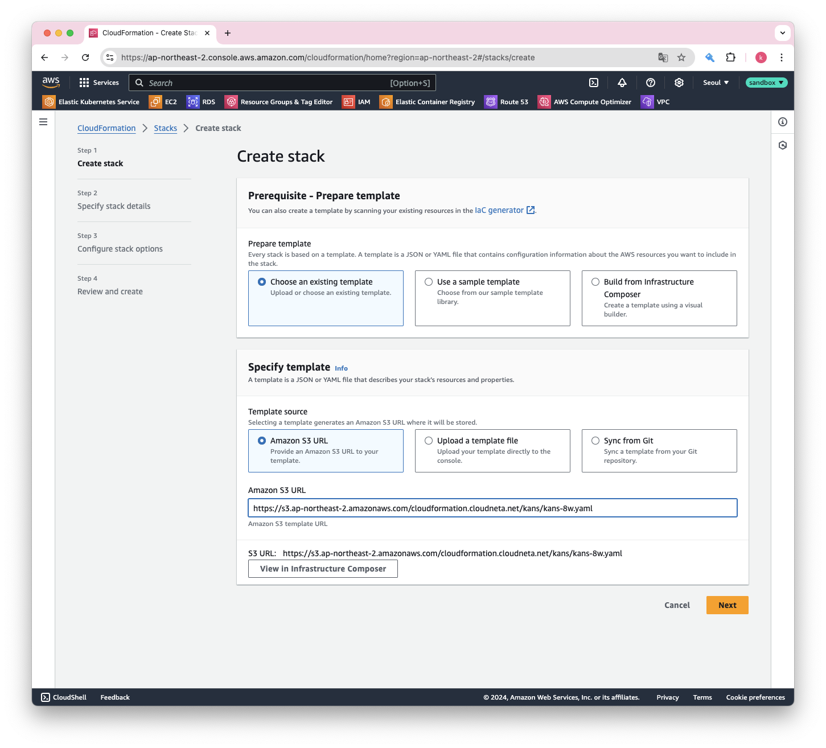Open the browser extensions puzzle icon
826x748 pixels.
[731, 57]
